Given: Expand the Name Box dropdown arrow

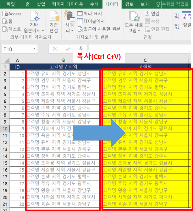Looking at the screenshot, I should (x=34, y=49).
